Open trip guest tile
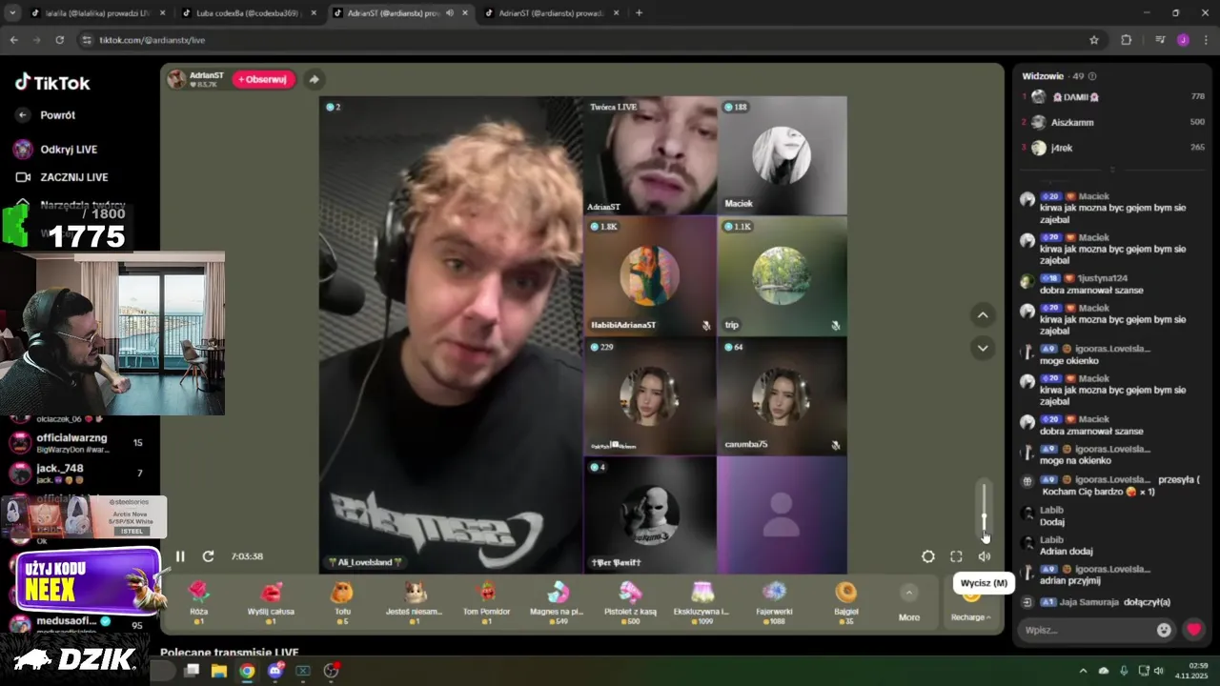The height and width of the screenshot is (686, 1220). coord(782,275)
